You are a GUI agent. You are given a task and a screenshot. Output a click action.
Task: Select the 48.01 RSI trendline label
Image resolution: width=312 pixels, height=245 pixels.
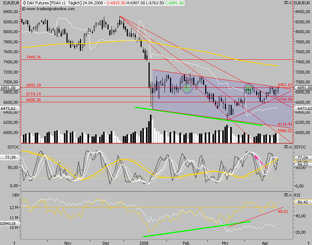(283, 211)
